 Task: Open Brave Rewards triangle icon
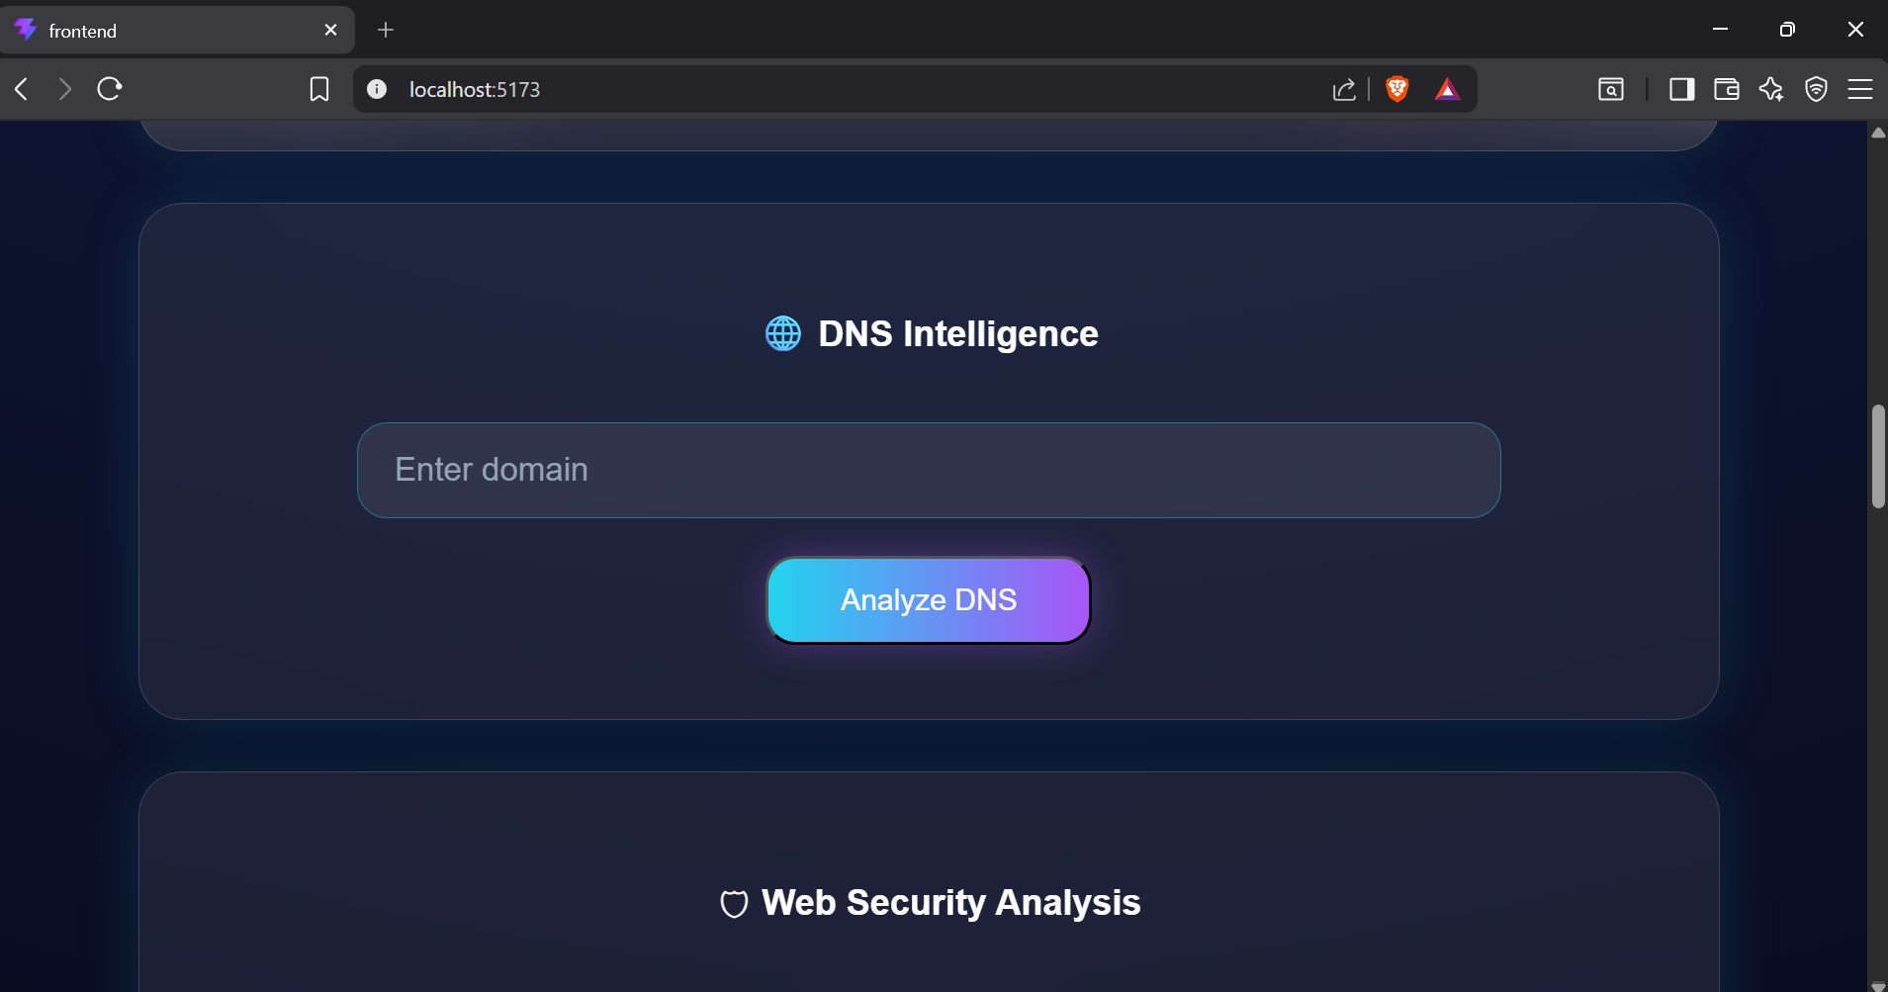1447,90
